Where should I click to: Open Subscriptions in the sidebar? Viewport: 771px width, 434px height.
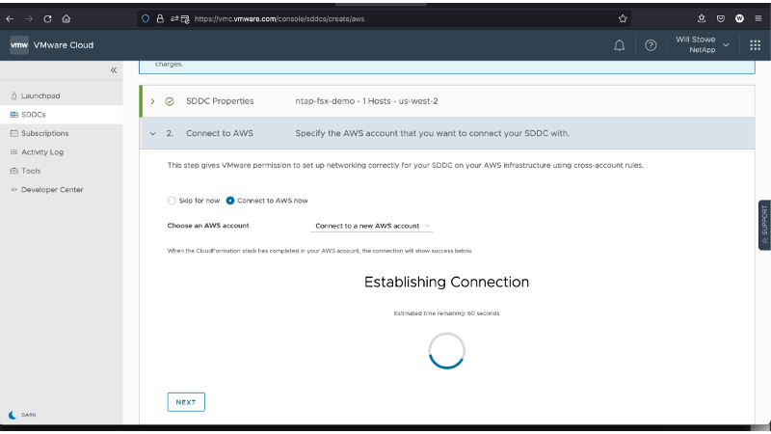44,133
